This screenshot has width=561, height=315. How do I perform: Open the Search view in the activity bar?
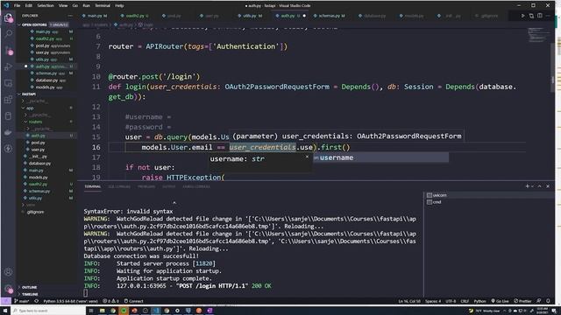8,34
